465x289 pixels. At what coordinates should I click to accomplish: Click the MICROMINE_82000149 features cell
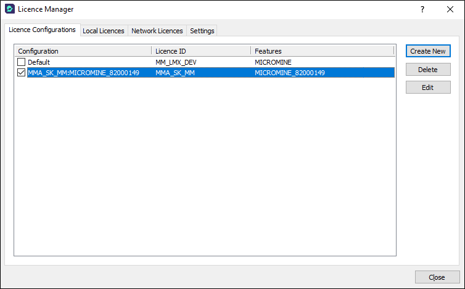[x=290, y=73]
